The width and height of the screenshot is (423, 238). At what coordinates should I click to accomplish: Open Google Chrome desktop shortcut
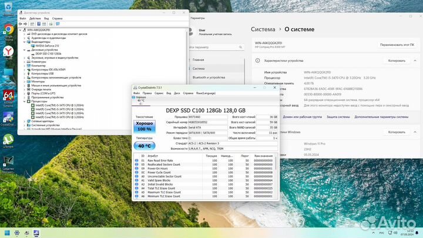point(8,32)
